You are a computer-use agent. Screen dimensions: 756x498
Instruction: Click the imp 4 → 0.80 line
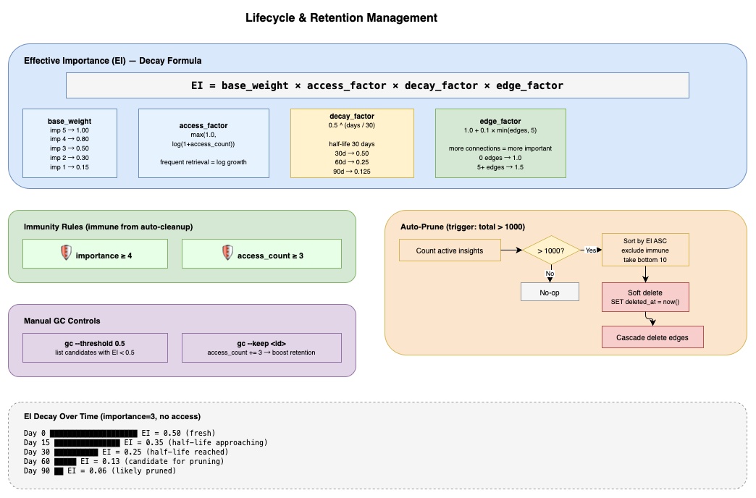coord(70,139)
